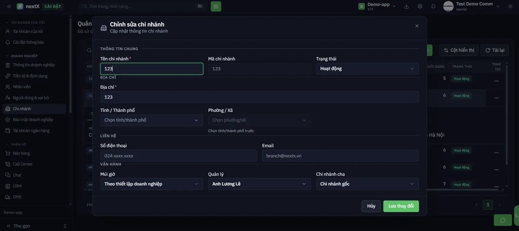Image resolution: width=519 pixels, height=231 pixels.
Task: Open the Phường / Xã dropdown
Action: point(259,120)
